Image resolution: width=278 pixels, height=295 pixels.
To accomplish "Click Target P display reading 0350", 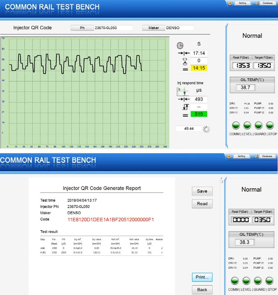I will click(262, 220).
